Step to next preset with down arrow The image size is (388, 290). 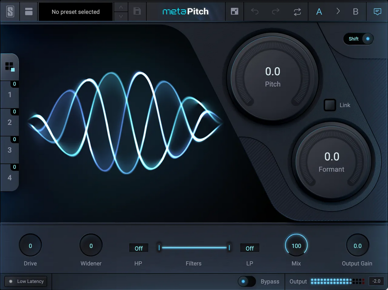pos(121,16)
